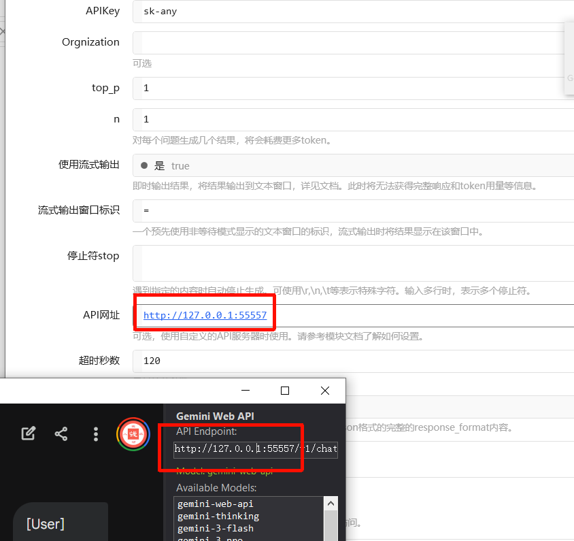This screenshot has width=574, height=541.
Task: Click the empty Orgnization field
Action: [354, 42]
